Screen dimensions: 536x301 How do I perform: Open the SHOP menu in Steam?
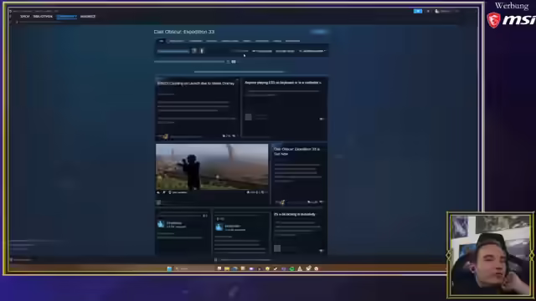click(24, 17)
